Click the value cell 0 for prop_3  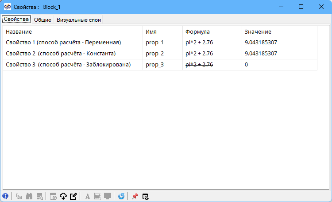247,65
